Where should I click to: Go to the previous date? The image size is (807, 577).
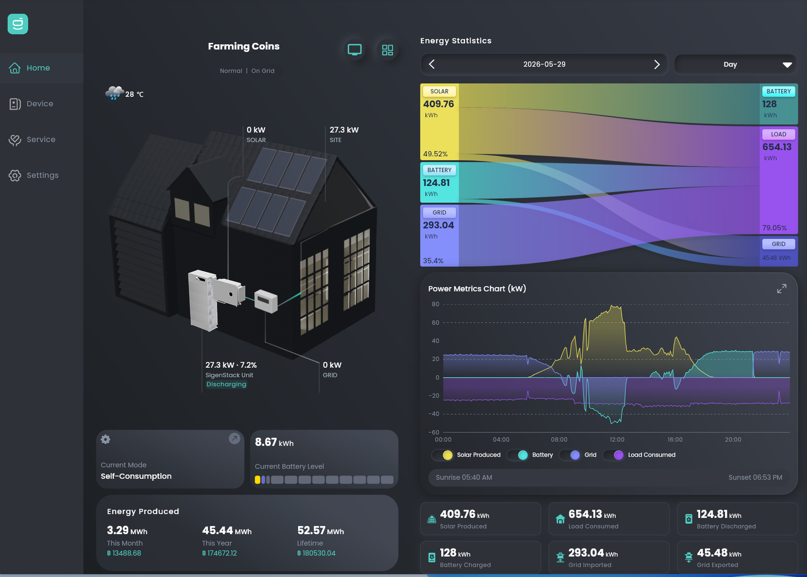pos(432,65)
